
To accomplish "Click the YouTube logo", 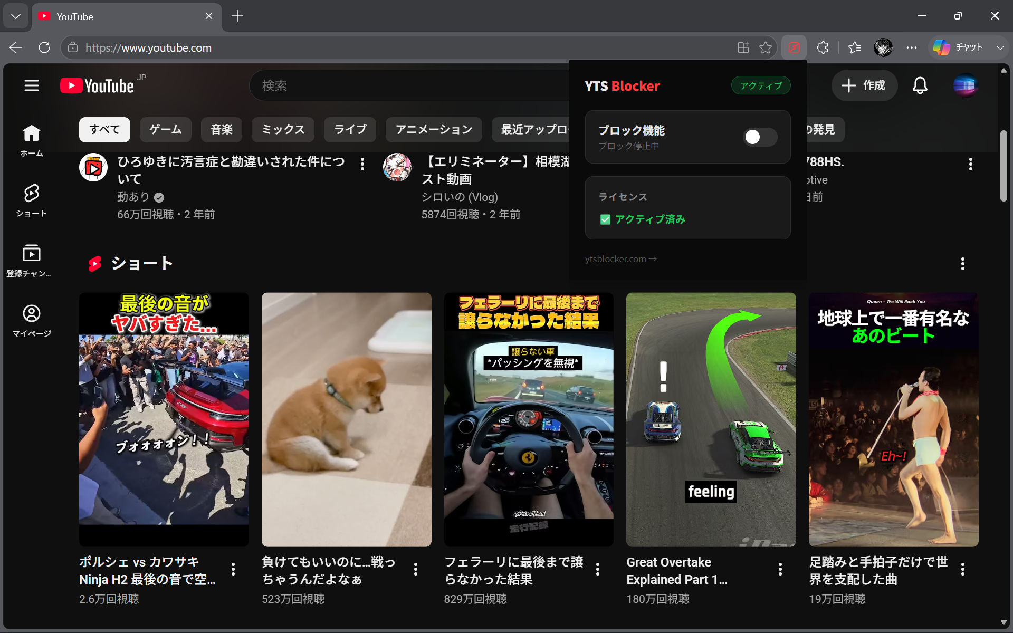I will (x=97, y=85).
